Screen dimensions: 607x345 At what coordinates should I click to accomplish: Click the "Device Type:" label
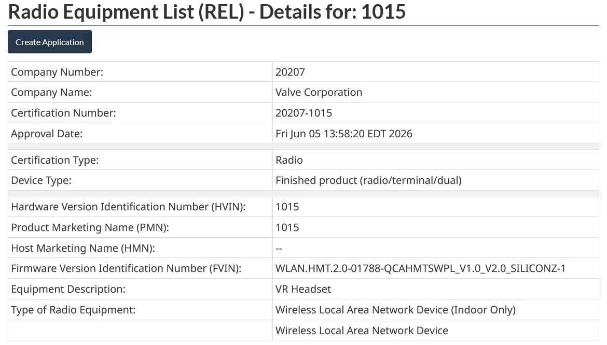tap(41, 180)
